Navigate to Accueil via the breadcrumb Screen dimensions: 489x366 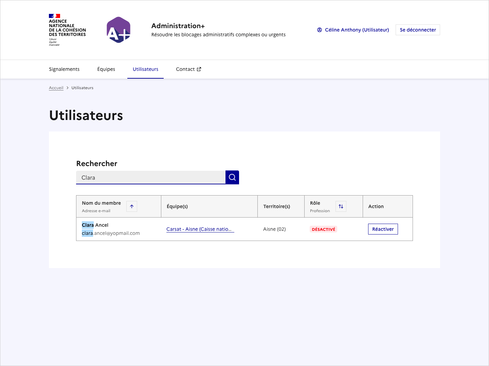pyautogui.click(x=56, y=87)
